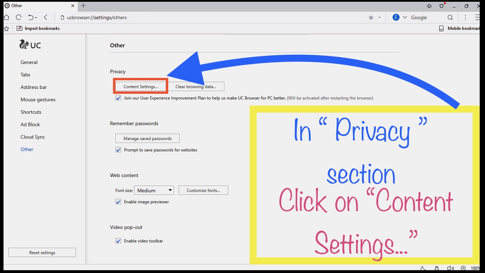
Task: Click the skin/theme shirt icon
Action: pyautogui.click(x=442, y=6)
